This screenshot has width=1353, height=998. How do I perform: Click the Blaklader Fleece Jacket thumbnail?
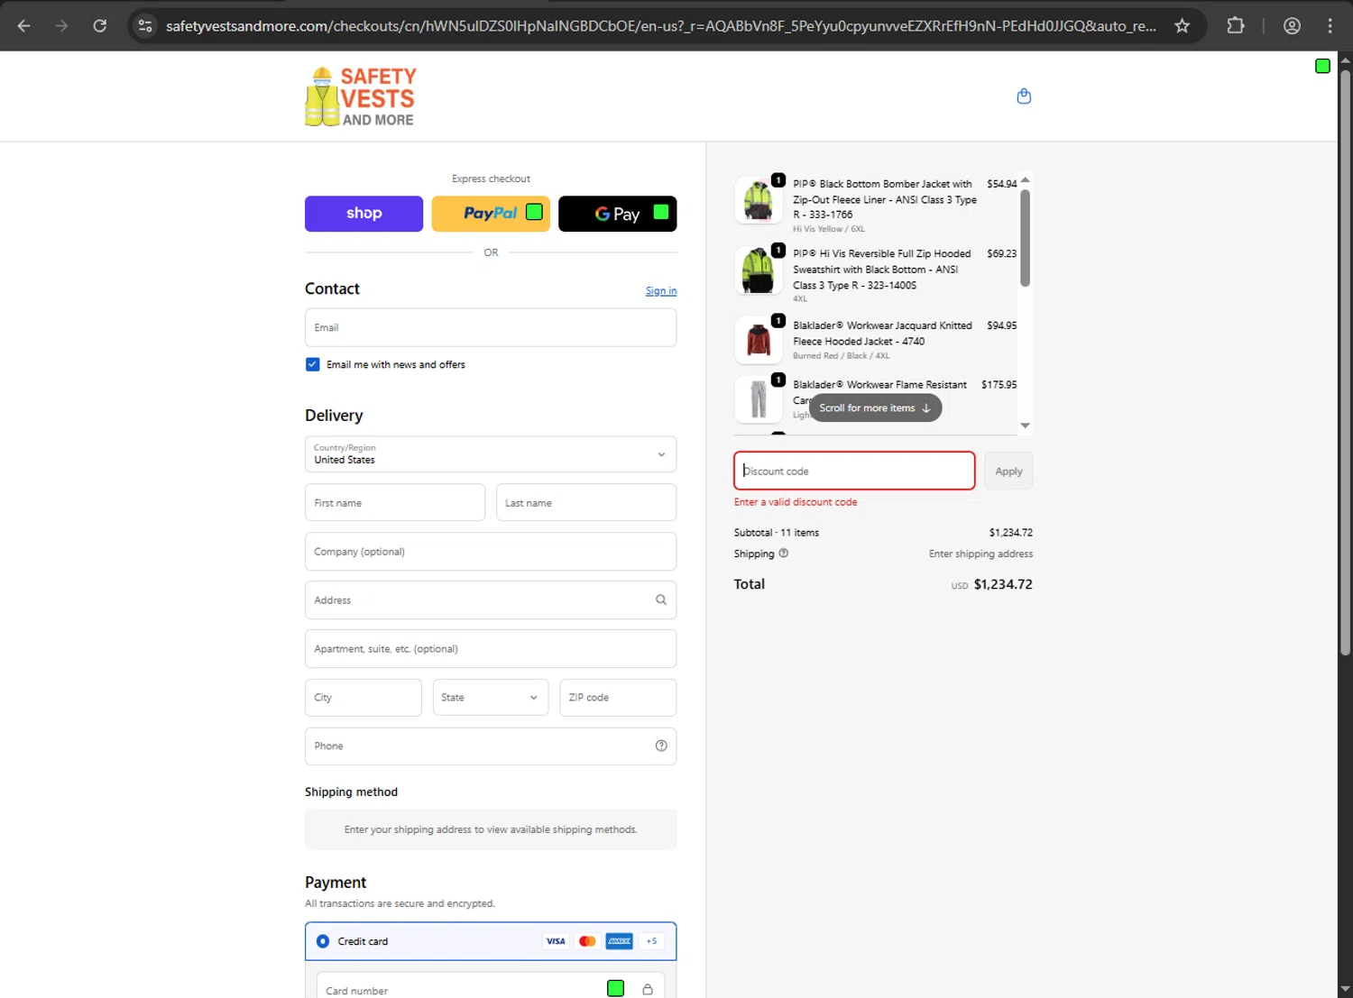click(x=759, y=340)
